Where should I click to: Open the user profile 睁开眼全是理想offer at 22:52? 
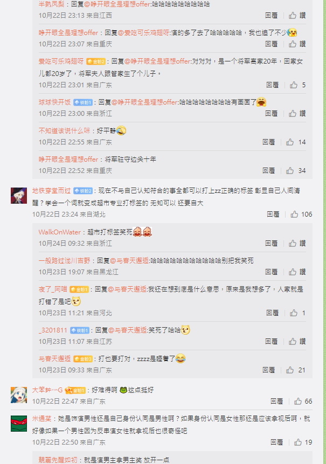point(68,159)
